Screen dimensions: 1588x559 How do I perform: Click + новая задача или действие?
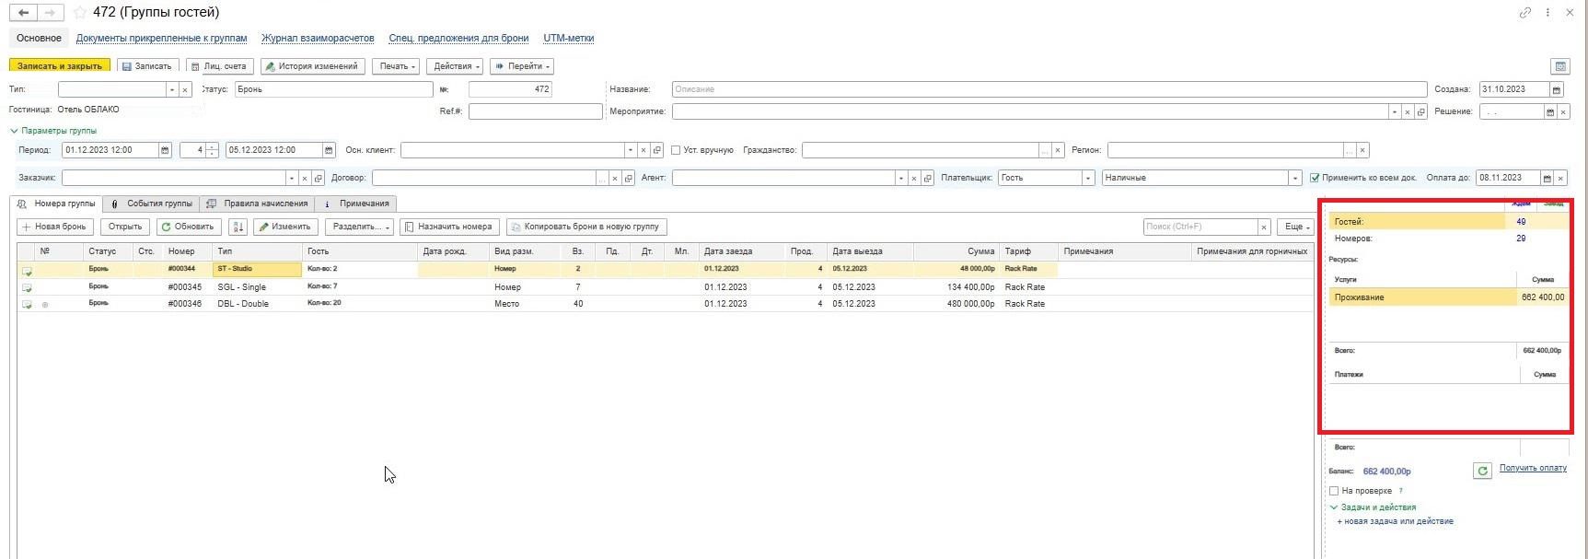[x=1395, y=521]
